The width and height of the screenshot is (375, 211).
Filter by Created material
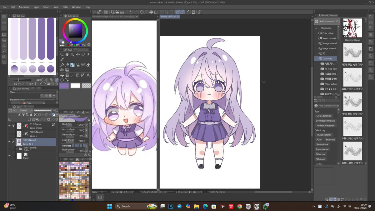tap(324, 116)
